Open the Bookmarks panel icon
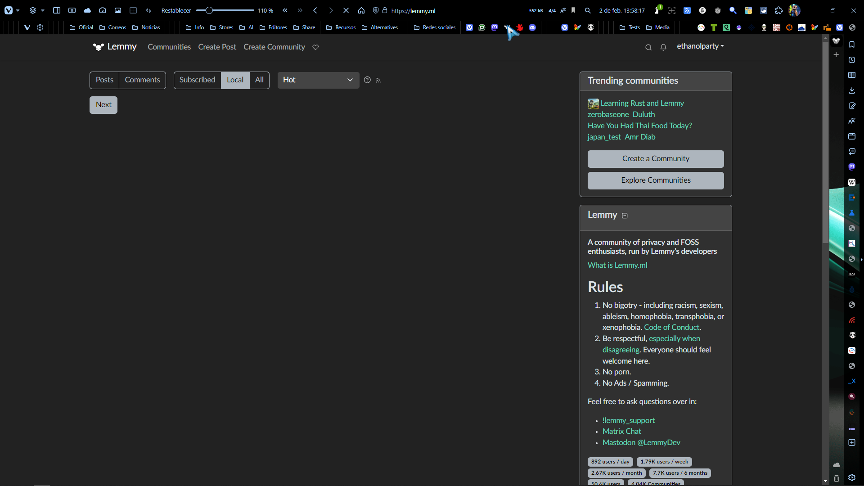Screen dimensions: 864x486 (x=852, y=45)
